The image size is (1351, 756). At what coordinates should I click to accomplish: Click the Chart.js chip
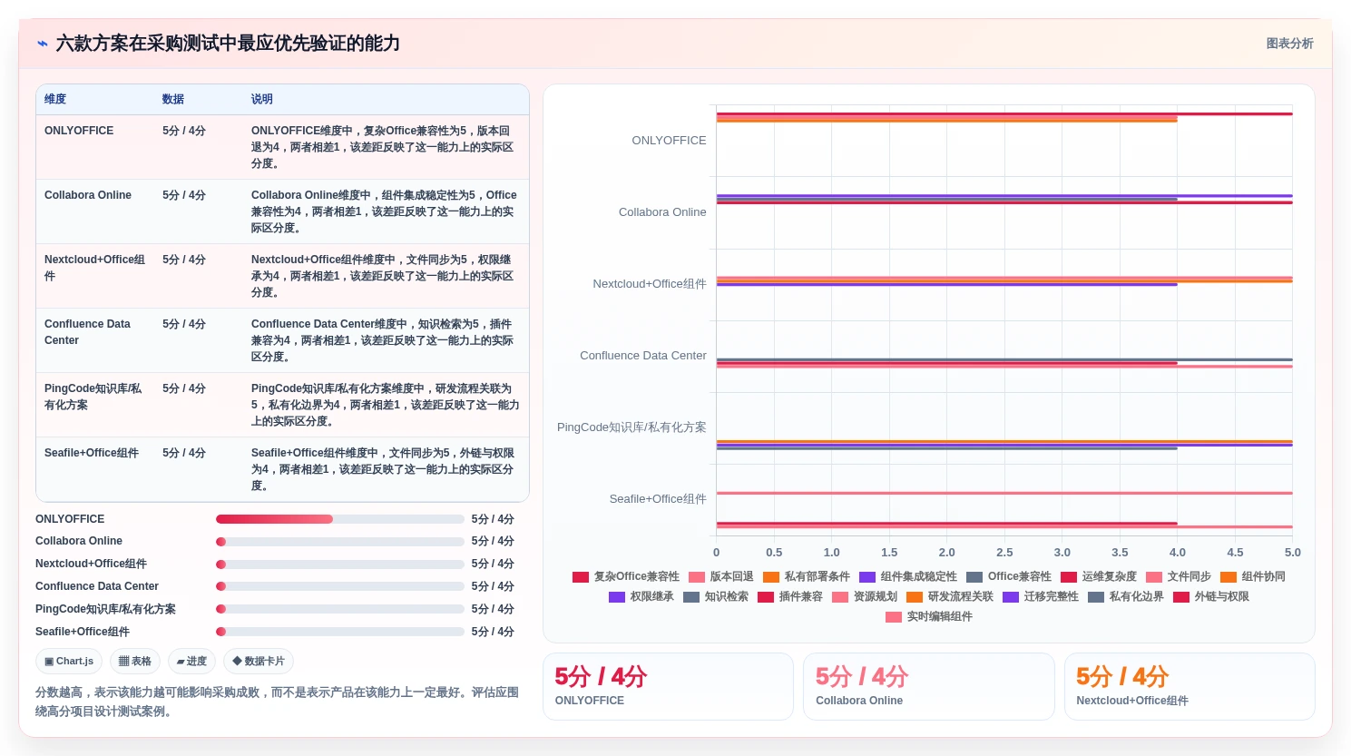pyautogui.click(x=69, y=661)
